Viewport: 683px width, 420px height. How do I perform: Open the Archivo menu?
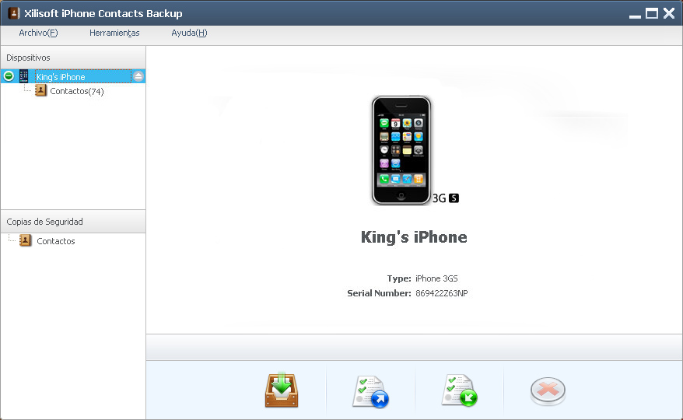[38, 33]
